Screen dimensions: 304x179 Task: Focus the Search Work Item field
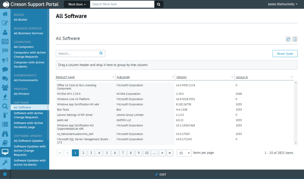point(122,4)
